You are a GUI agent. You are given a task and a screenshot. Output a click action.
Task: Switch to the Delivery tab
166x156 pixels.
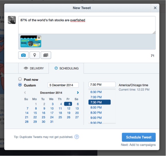pos(34,68)
